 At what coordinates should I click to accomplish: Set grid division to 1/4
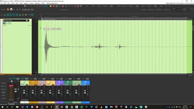(34, 6)
